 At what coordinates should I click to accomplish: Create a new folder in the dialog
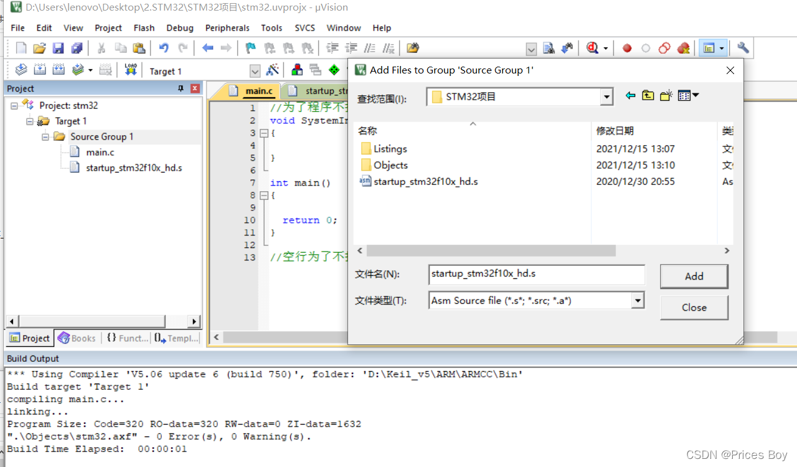666,96
